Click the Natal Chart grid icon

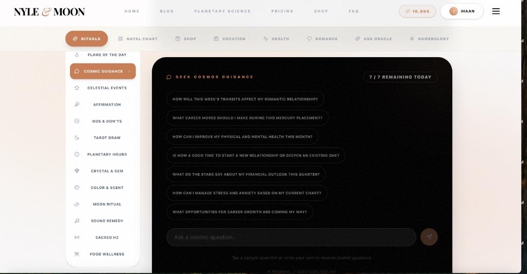click(120, 39)
